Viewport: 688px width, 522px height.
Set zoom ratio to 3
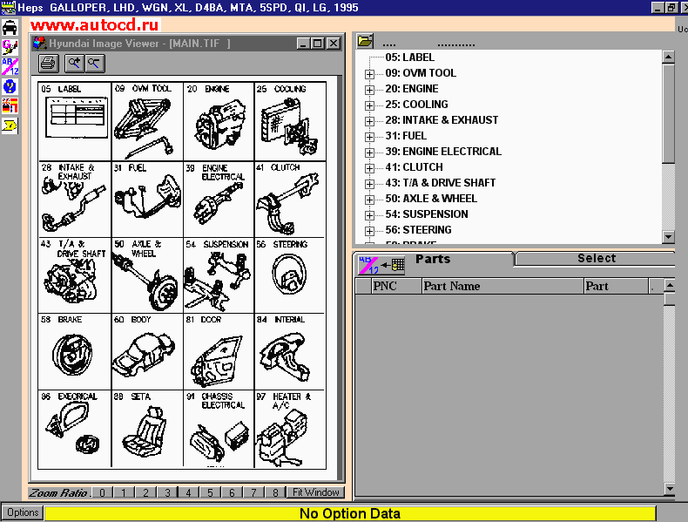coord(167,492)
